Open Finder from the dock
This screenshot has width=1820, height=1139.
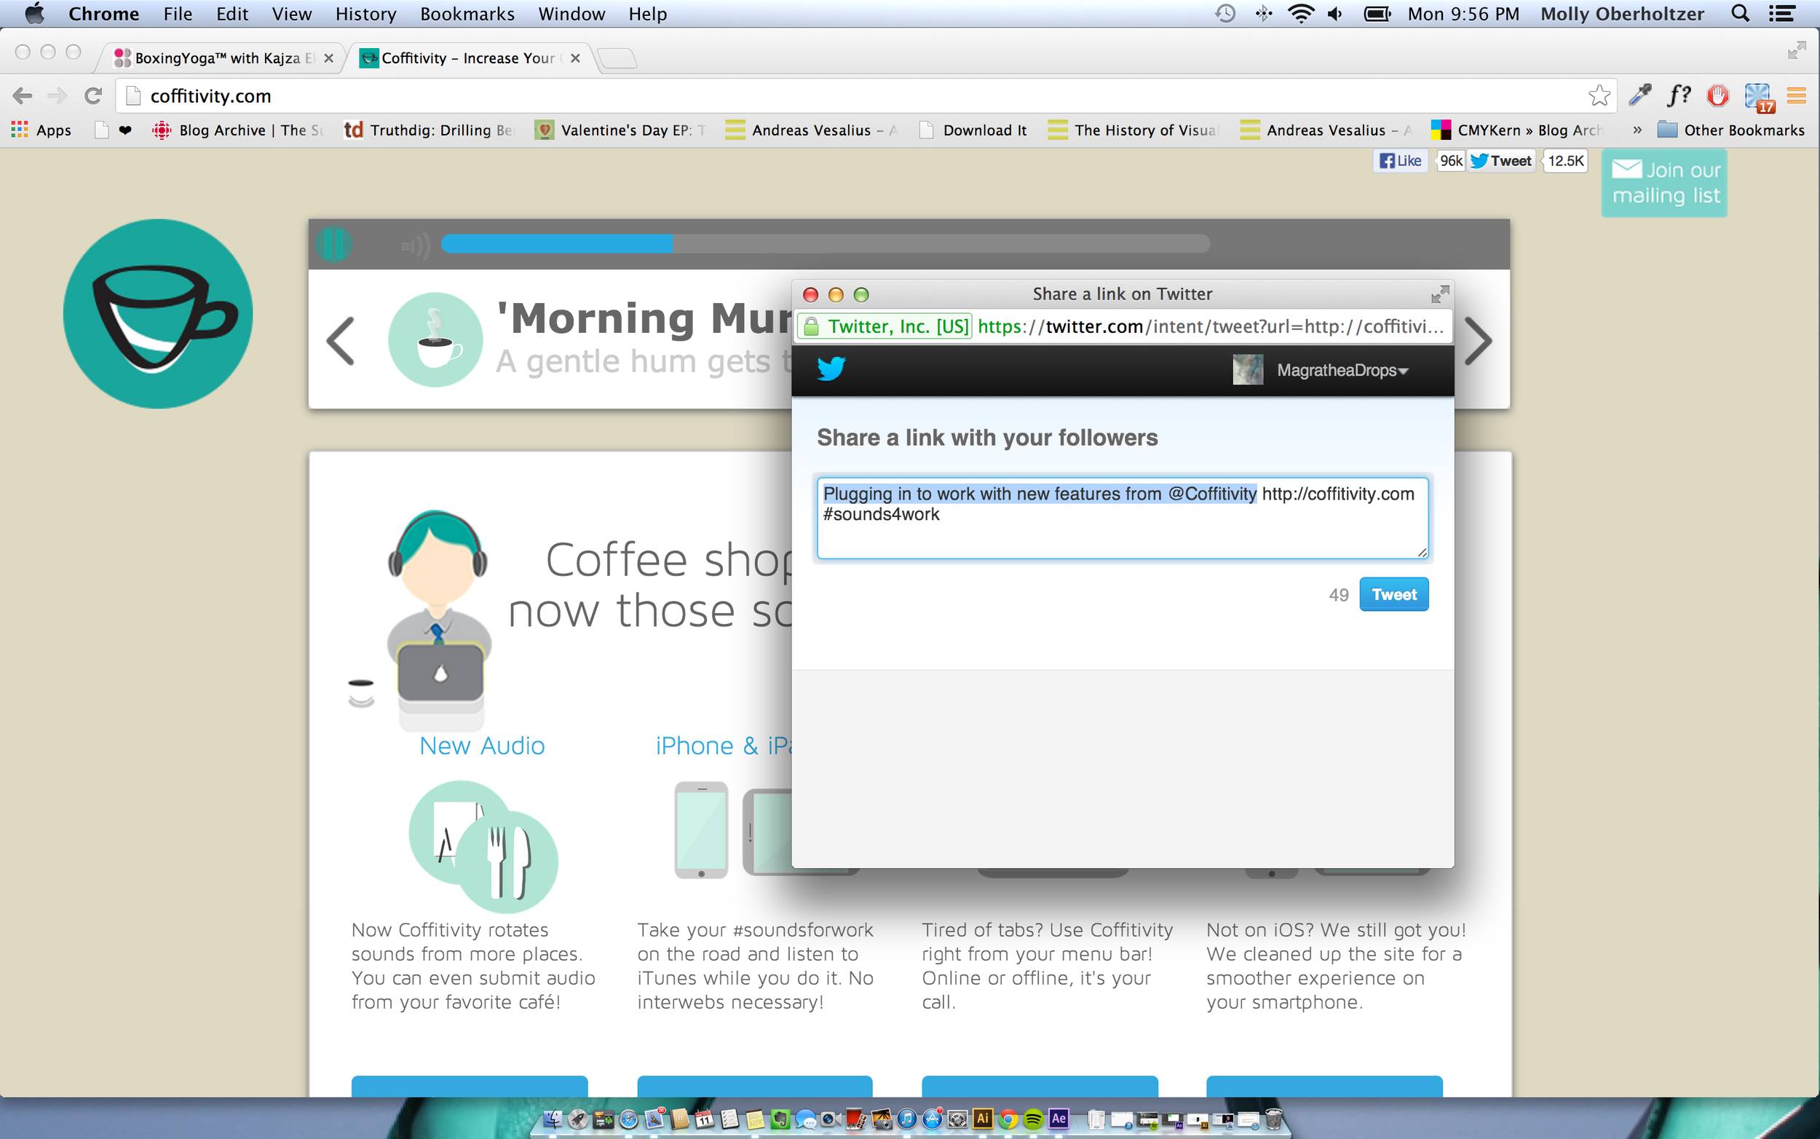click(552, 1119)
